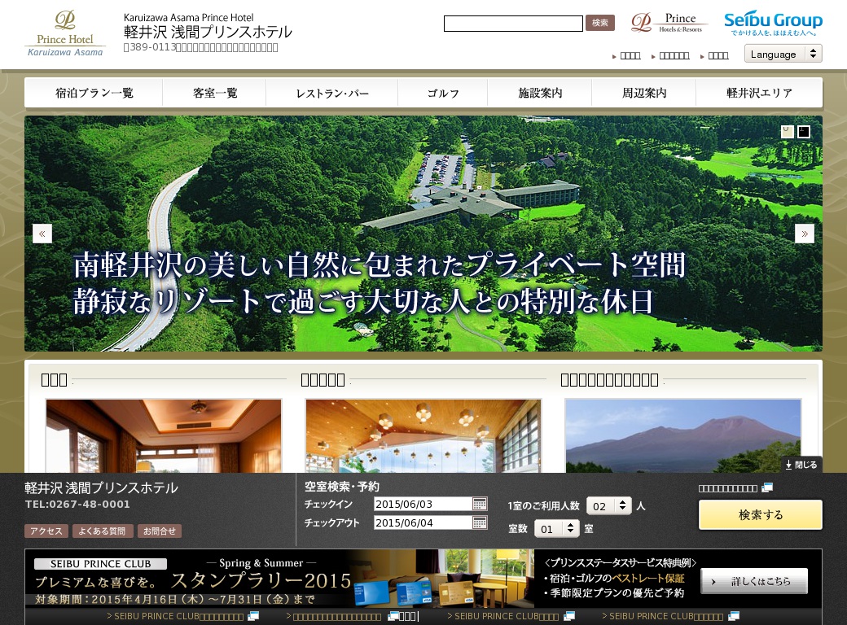Image resolution: width=847 pixels, height=625 pixels.
Task: Open the check-out date calendar icon
Action: (480, 522)
